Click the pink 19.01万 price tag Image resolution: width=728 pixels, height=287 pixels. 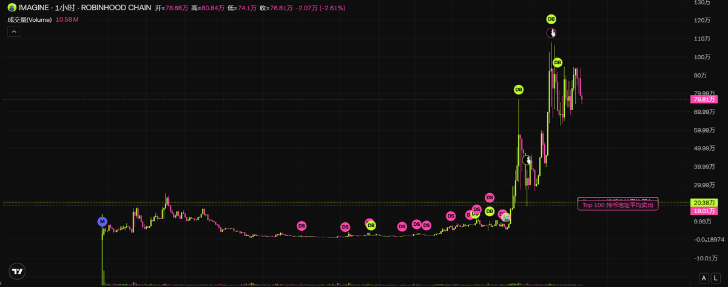coord(704,211)
